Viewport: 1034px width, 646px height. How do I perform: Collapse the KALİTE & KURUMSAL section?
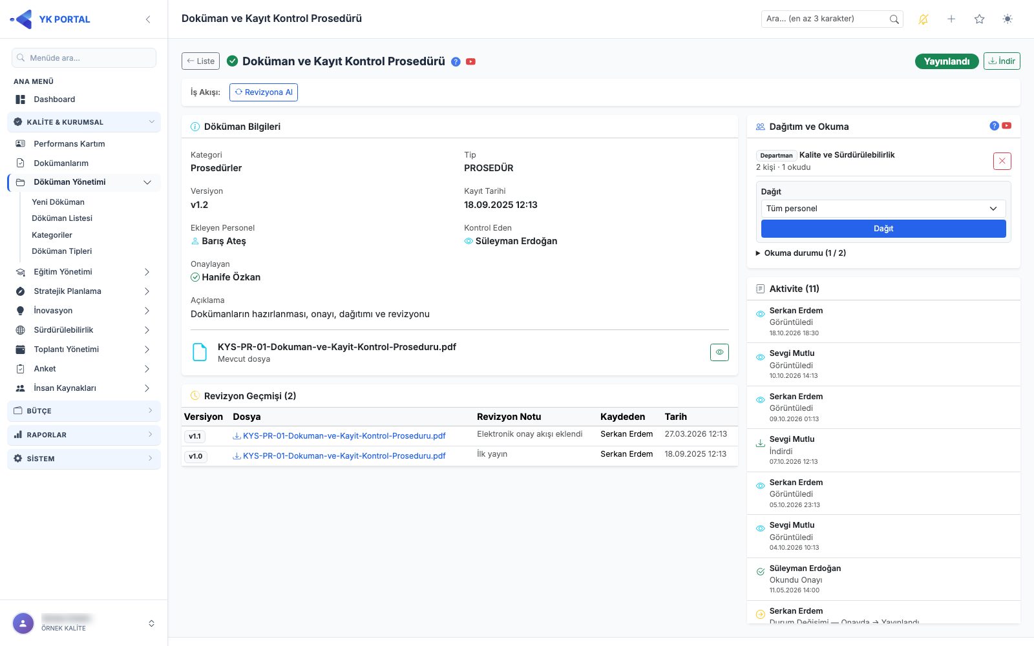coord(84,122)
